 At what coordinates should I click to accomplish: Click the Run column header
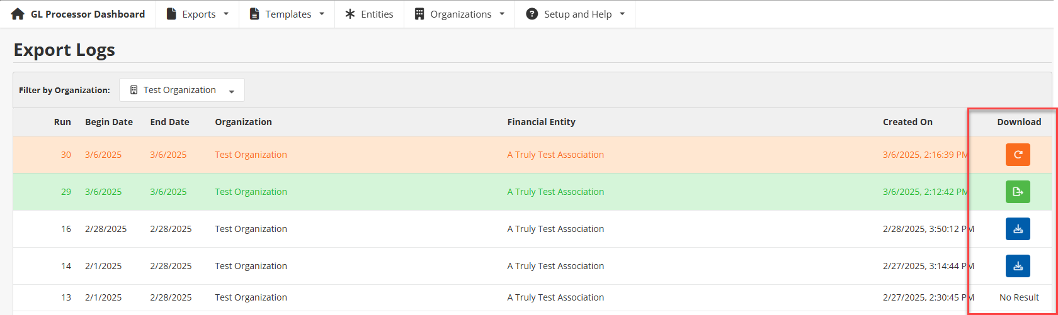pos(62,122)
